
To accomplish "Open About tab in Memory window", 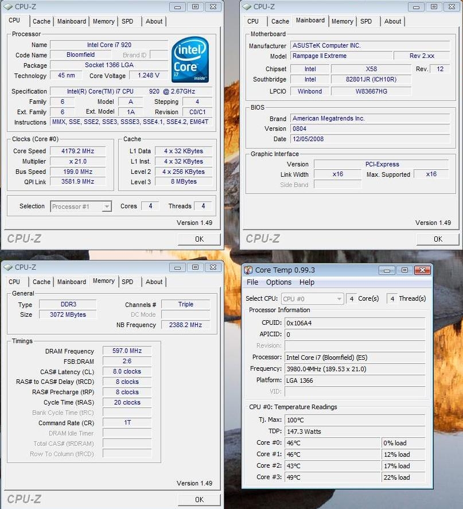I will pos(154,282).
